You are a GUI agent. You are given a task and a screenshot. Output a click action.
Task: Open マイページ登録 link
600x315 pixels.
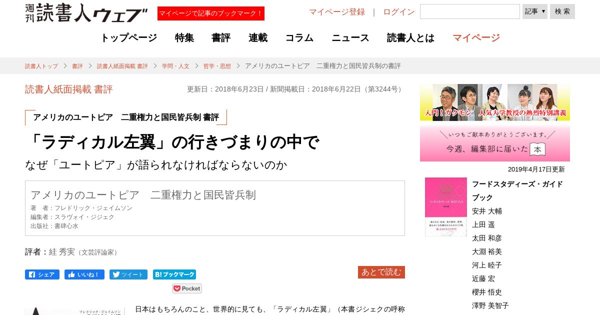pyautogui.click(x=337, y=12)
